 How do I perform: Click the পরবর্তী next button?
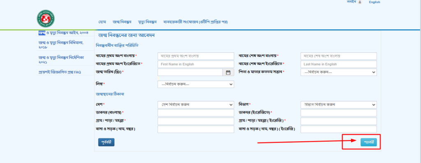(369, 142)
